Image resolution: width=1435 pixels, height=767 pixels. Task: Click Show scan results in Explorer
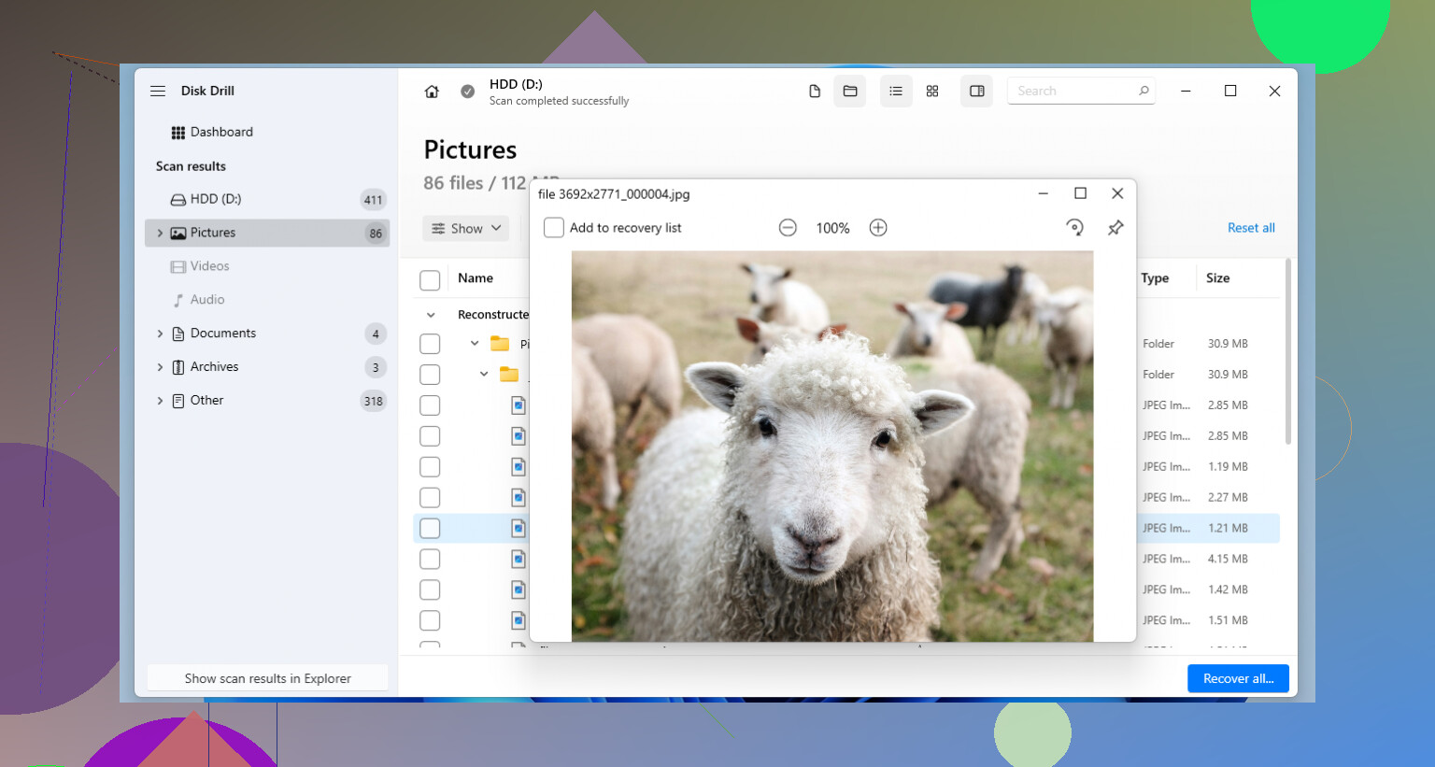[x=268, y=678]
